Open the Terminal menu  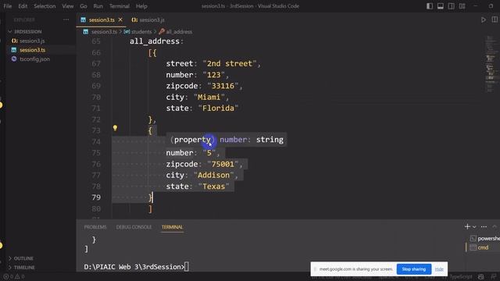click(120, 6)
